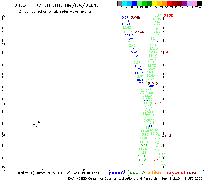206x181 pixels.
Task: Click the 2132 cryosat time label
Action: (153, 160)
